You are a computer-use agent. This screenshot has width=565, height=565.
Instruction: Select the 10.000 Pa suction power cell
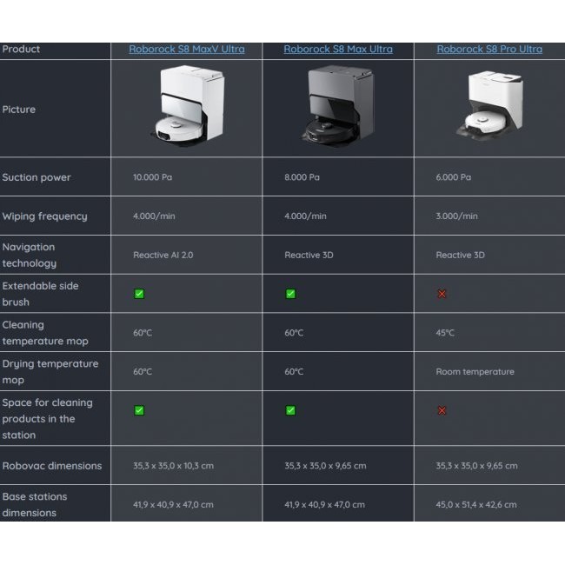(153, 177)
